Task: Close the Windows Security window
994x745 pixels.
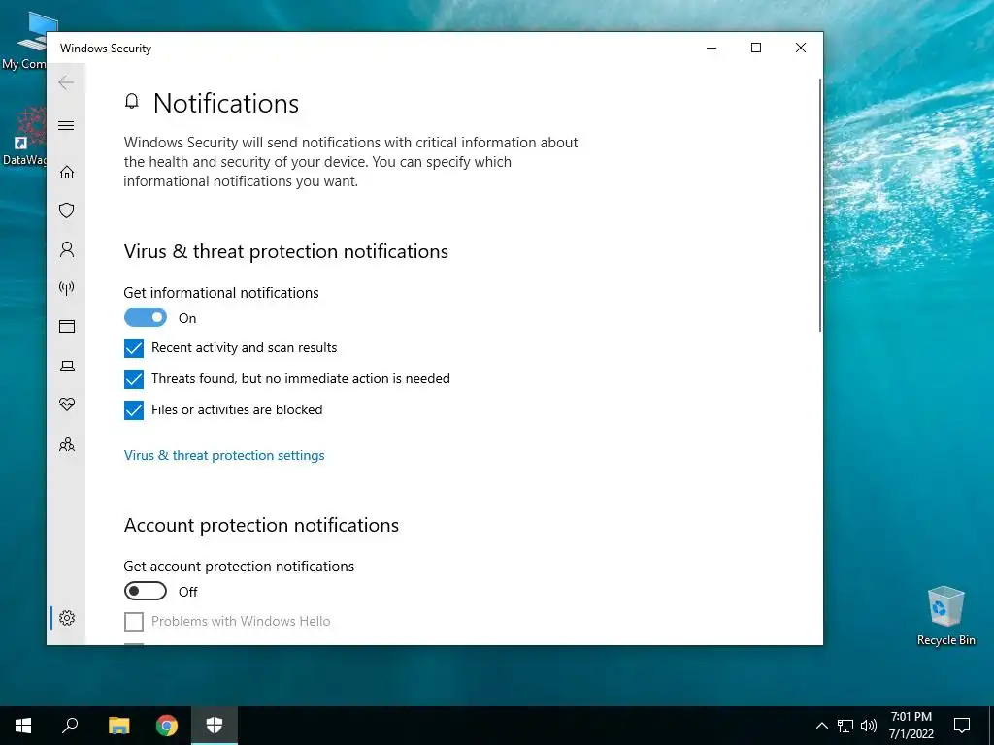Action: click(x=801, y=48)
